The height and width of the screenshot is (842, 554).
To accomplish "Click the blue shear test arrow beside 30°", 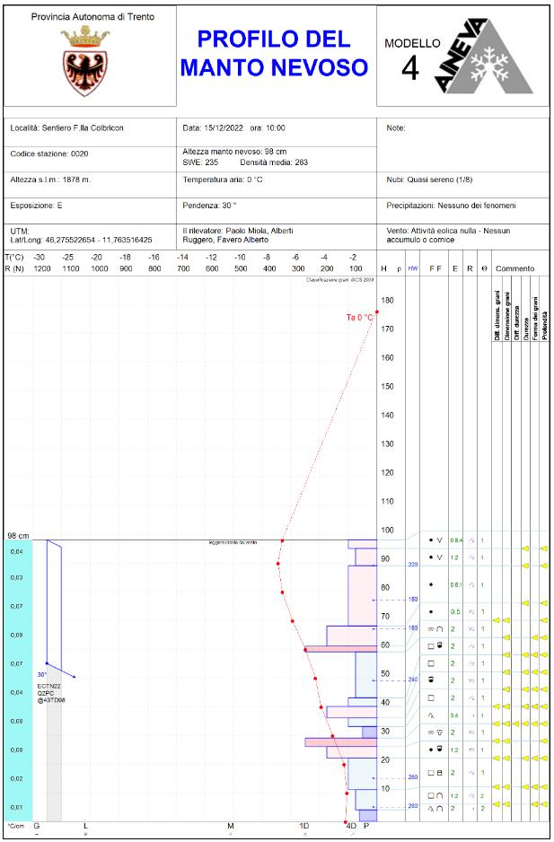I will pos(61,671).
